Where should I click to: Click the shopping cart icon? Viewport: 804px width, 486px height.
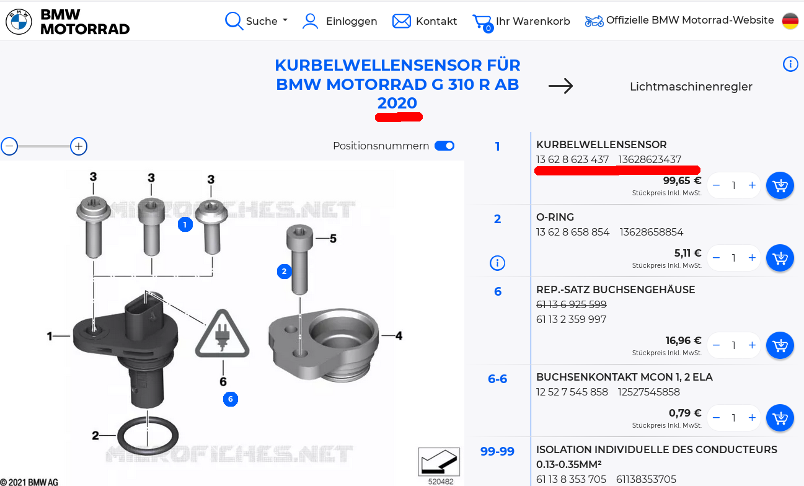tap(481, 22)
